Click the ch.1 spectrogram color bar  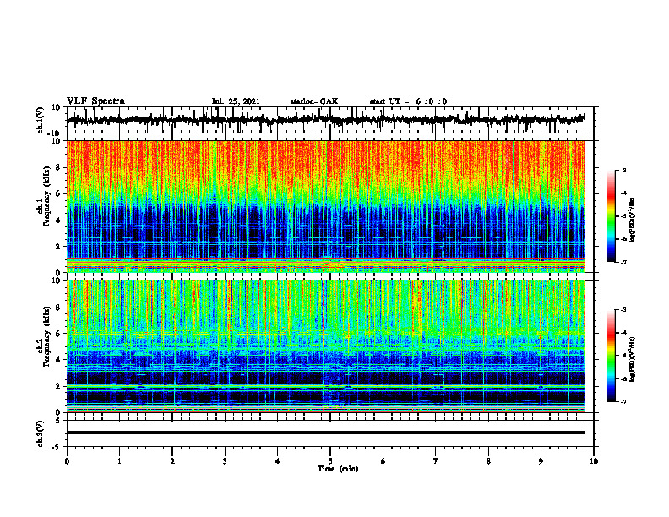611,216
